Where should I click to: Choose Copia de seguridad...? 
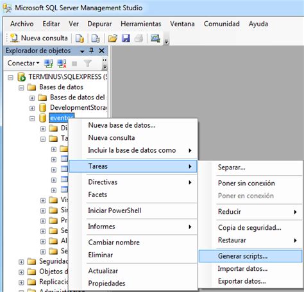coord(250,228)
